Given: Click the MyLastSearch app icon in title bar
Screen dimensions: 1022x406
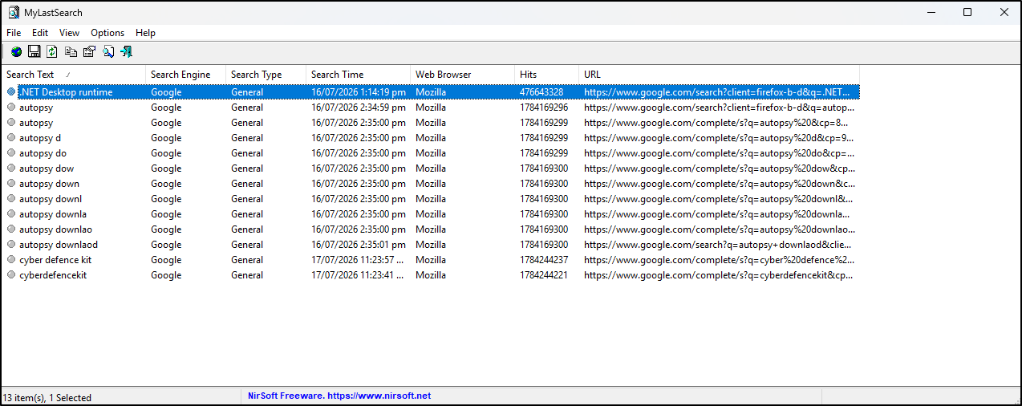Looking at the screenshot, I should tap(14, 12).
